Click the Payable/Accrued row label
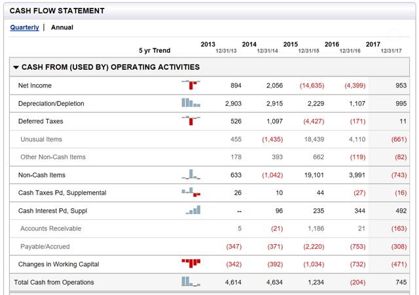This screenshot has width=419, height=295. point(45,247)
